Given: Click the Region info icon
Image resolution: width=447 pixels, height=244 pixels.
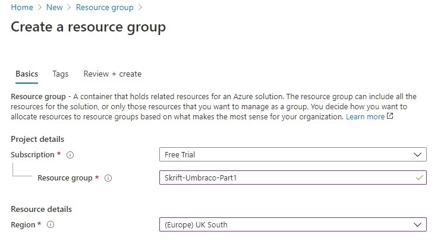Looking at the screenshot, I should click(51, 224).
